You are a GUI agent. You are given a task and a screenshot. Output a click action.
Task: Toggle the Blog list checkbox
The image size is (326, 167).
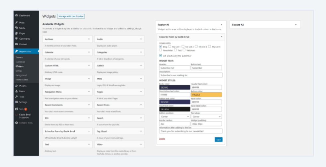[x=161, y=46]
